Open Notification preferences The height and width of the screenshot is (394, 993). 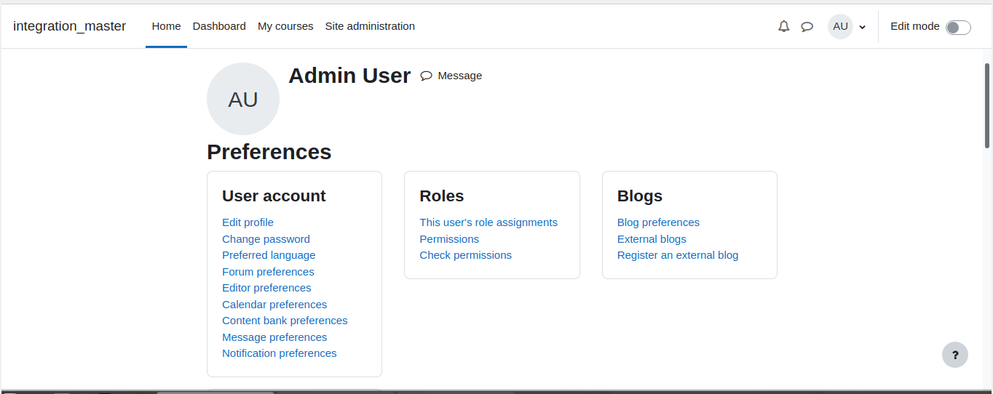point(280,353)
